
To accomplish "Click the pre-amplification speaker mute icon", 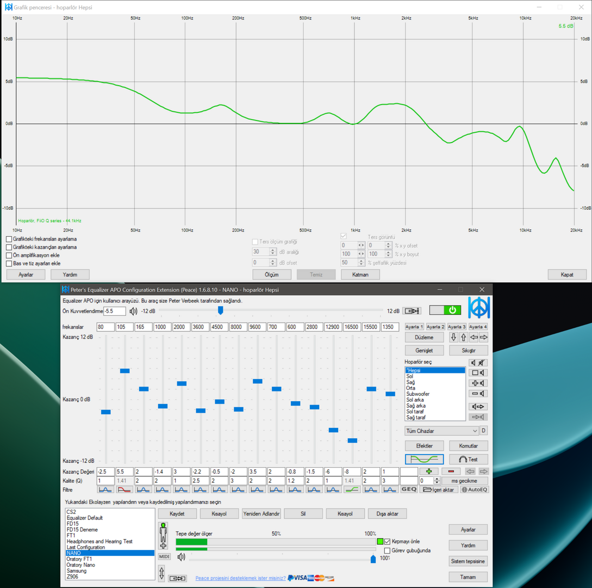I will pos(133,311).
